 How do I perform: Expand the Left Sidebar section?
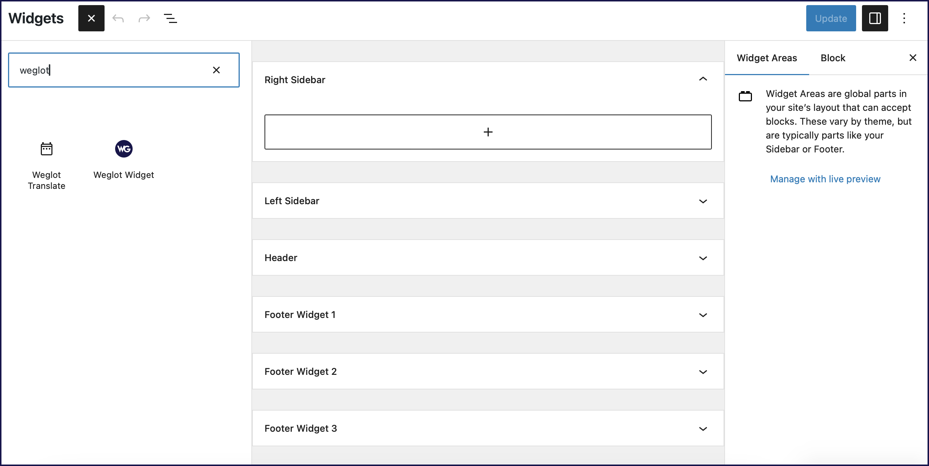tap(703, 201)
